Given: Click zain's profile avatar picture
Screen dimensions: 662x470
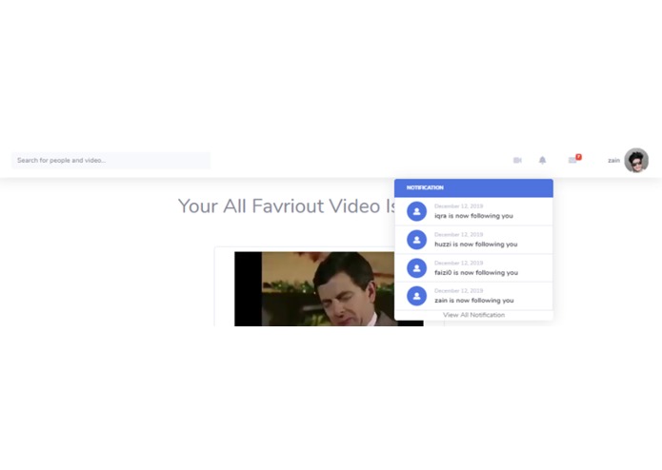Looking at the screenshot, I should click(636, 160).
